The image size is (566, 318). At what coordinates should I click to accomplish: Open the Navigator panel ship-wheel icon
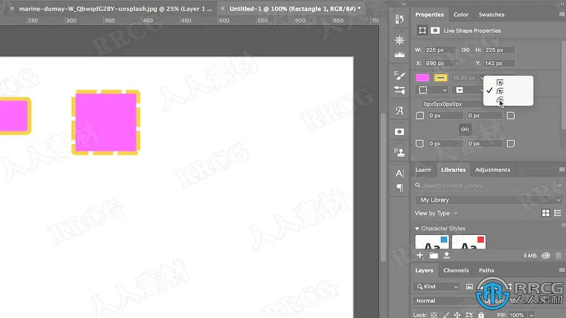400,40
